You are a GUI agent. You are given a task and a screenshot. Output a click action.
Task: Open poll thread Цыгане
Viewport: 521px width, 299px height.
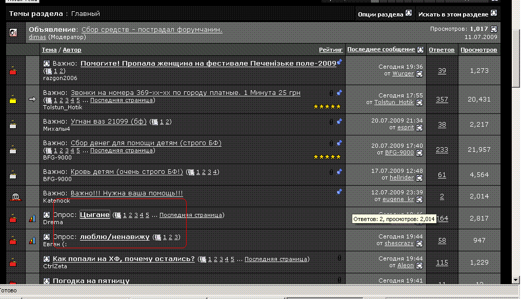(95, 215)
